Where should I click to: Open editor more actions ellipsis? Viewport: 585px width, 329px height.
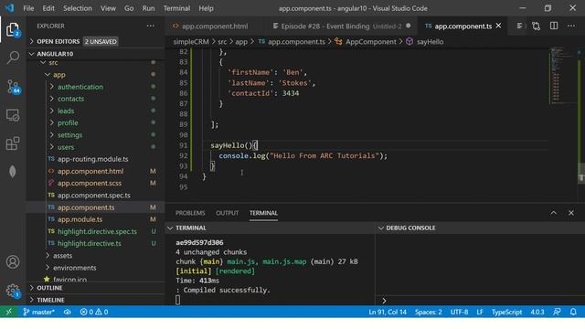point(571,26)
